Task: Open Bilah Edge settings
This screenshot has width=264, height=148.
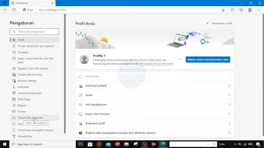Action: [x=35, y=99]
